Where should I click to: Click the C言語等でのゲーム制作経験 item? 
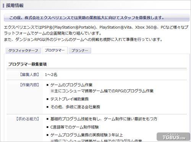pos(74,127)
